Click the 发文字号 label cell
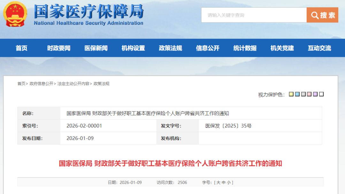Screen dimensions: 345x194 [178, 126]
